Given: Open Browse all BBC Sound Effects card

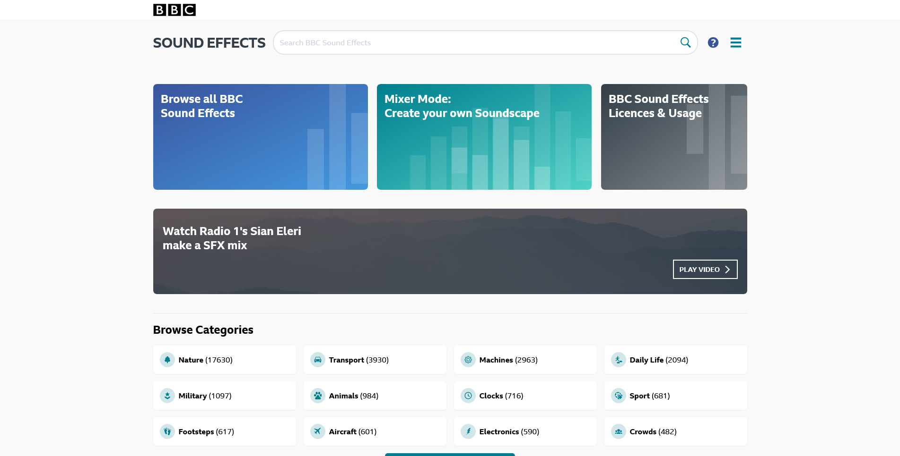Looking at the screenshot, I should tap(261, 137).
